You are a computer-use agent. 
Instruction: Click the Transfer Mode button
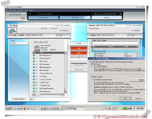click(x=79, y=70)
